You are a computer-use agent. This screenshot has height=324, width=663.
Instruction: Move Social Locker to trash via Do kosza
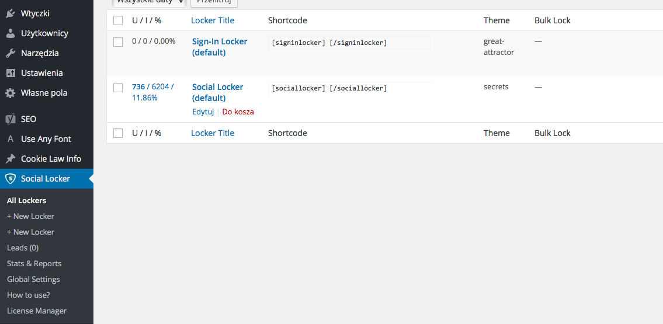[238, 112]
